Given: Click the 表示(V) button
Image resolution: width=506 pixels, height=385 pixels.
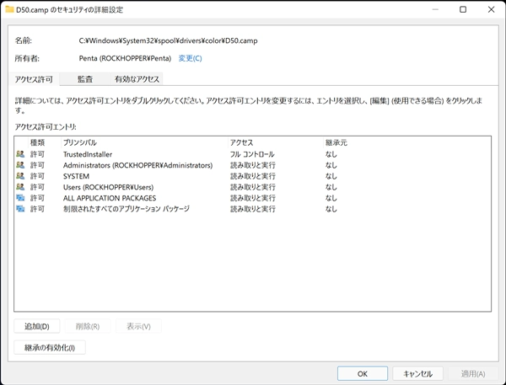Looking at the screenshot, I should pyautogui.click(x=138, y=326).
